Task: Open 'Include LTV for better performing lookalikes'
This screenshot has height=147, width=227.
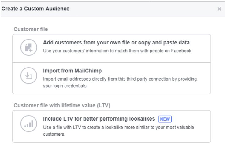Action: coord(99,118)
